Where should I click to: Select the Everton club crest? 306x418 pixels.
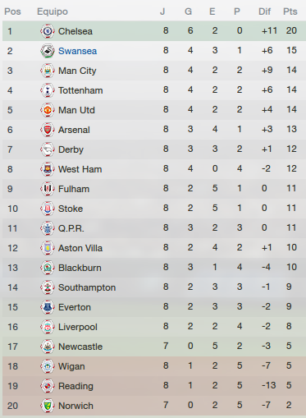click(x=48, y=307)
